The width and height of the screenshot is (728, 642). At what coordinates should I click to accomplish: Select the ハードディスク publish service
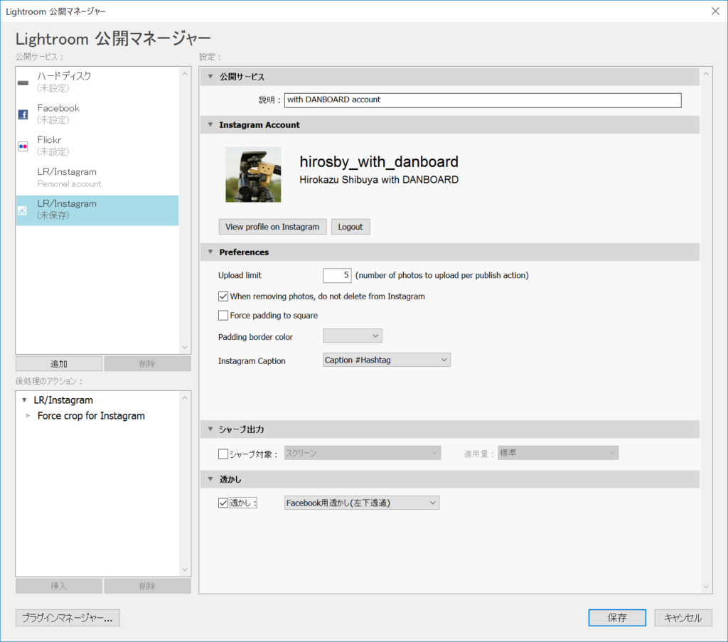click(97, 82)
